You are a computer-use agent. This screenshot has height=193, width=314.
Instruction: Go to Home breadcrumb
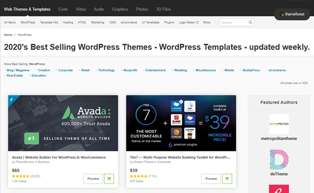tap(8, 35)
